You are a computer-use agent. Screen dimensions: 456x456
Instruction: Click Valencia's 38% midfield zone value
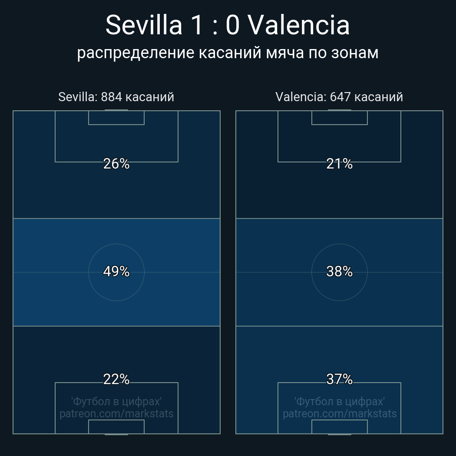[339, 271]
